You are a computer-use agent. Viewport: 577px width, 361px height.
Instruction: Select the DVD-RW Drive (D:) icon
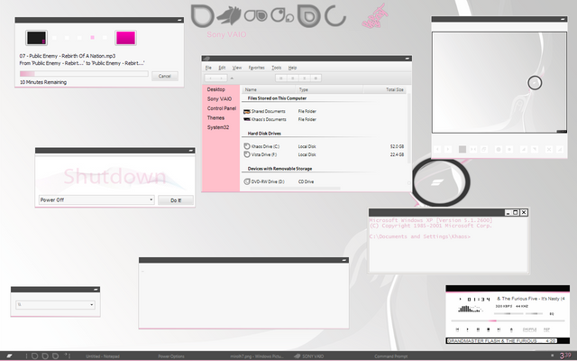(247, 181)
